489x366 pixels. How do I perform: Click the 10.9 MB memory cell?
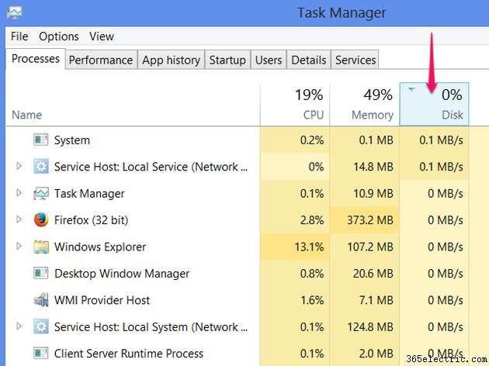pyautogui.click(x=365, y=193)
